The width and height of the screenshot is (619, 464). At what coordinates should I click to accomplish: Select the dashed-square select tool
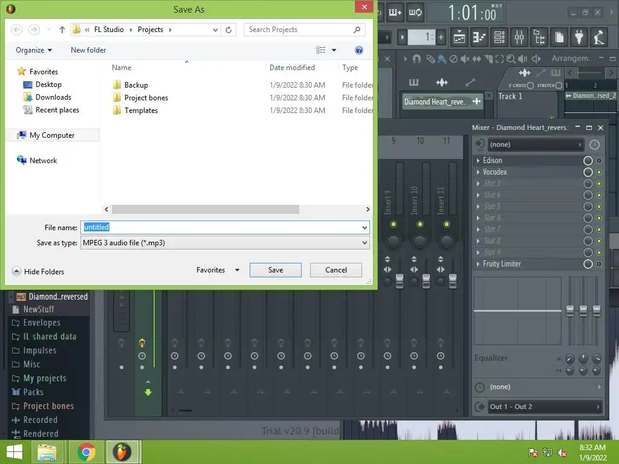(499, 59)
